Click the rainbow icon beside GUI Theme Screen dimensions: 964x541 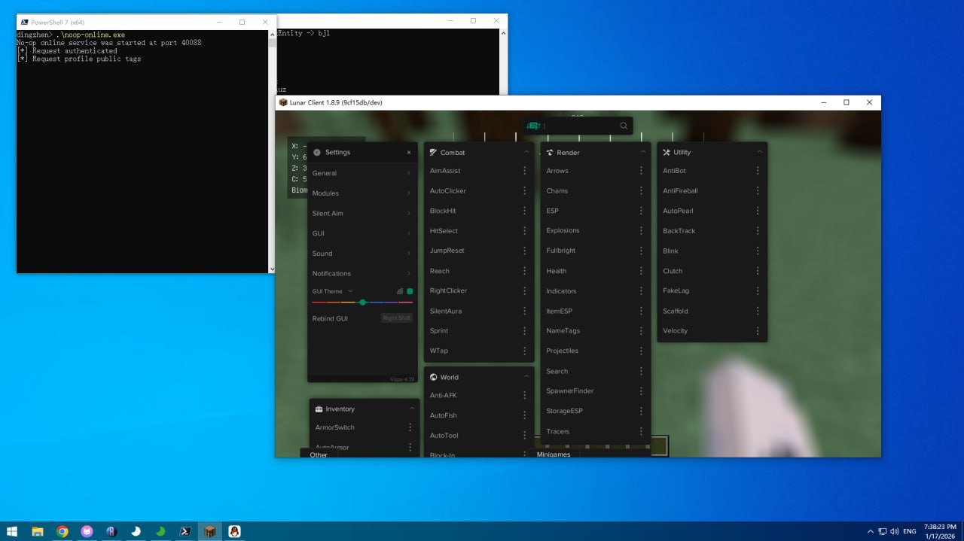point(400,291)
